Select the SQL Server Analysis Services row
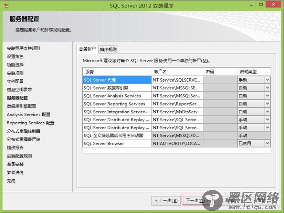Viewport: 284px width, 213px height. coord(117,96)
